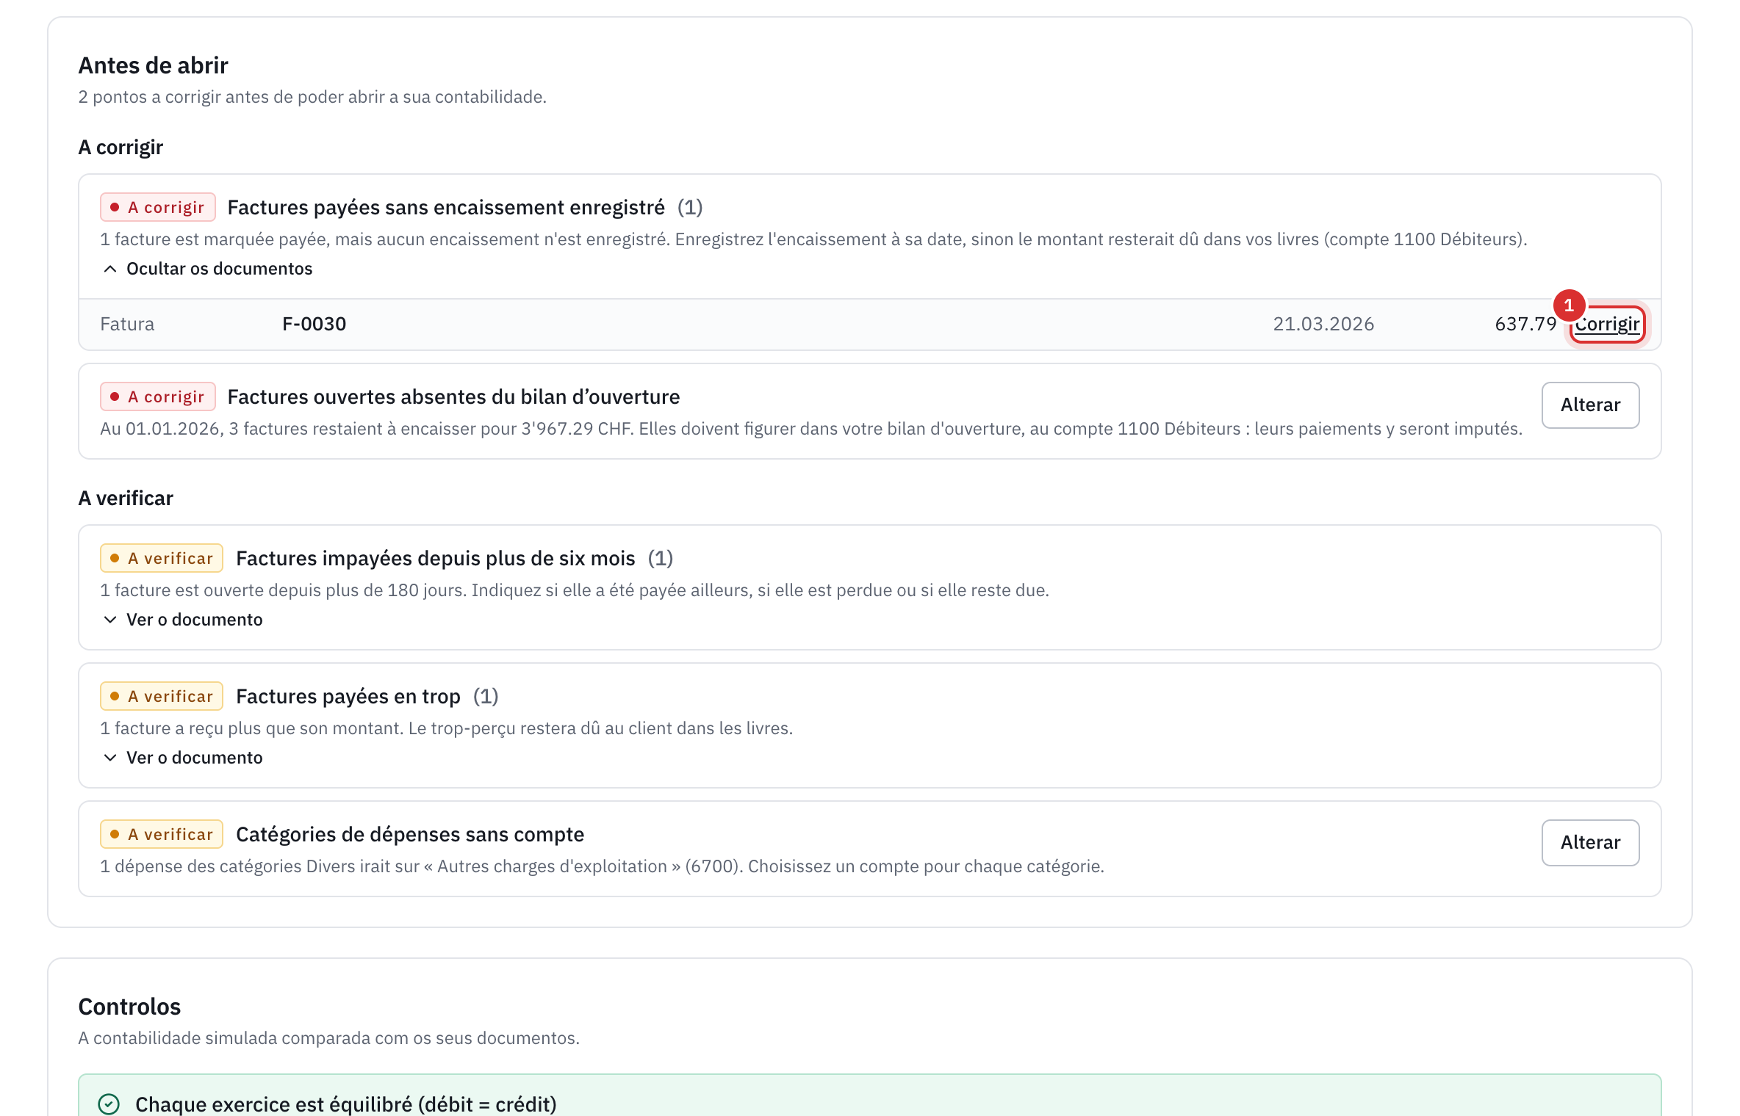Screen dimensions: 1740x1116
Task: Click the 'Antes de abrir' section title
Action: coord(153,65)
